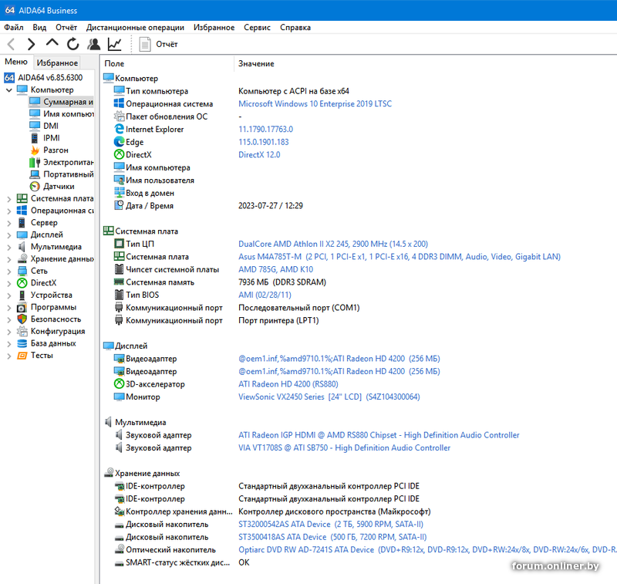Click the Asus M4A785T-M motherboard link
This screenshot has height=584, width=617.
[271, 257]
